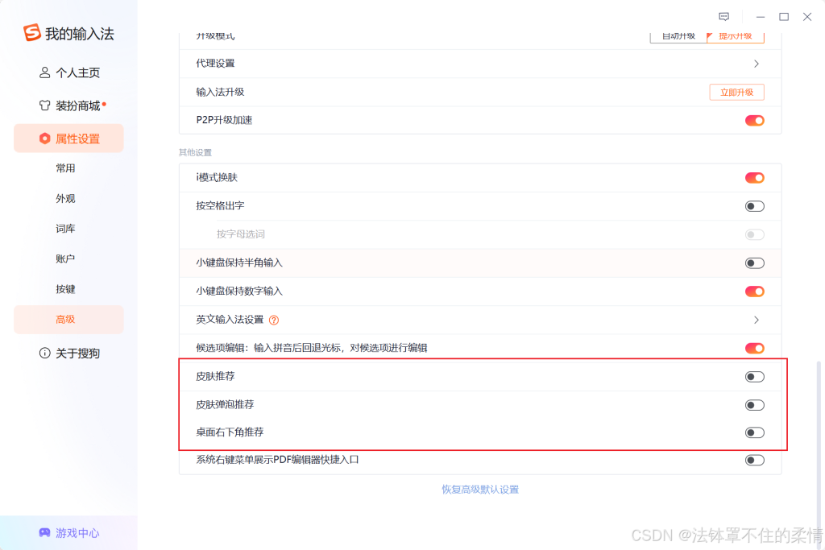Minimize the settings window
This screenshot has width=825, height=550.
[761, 17]
